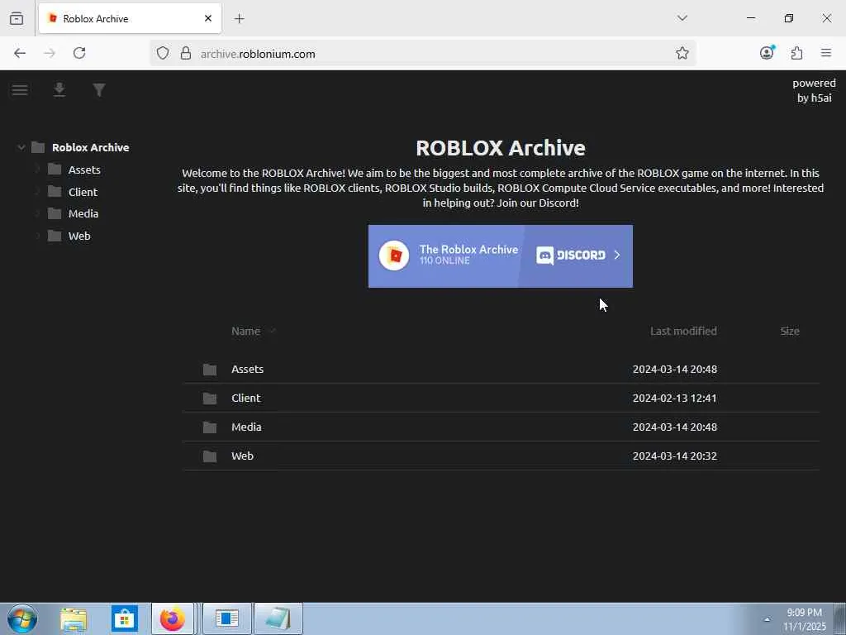Image resolution: width=846 pixels, height=635 pixels.
Task: Select Roblox Archive in the sidebar tree
Action: (x=90, y=147)
